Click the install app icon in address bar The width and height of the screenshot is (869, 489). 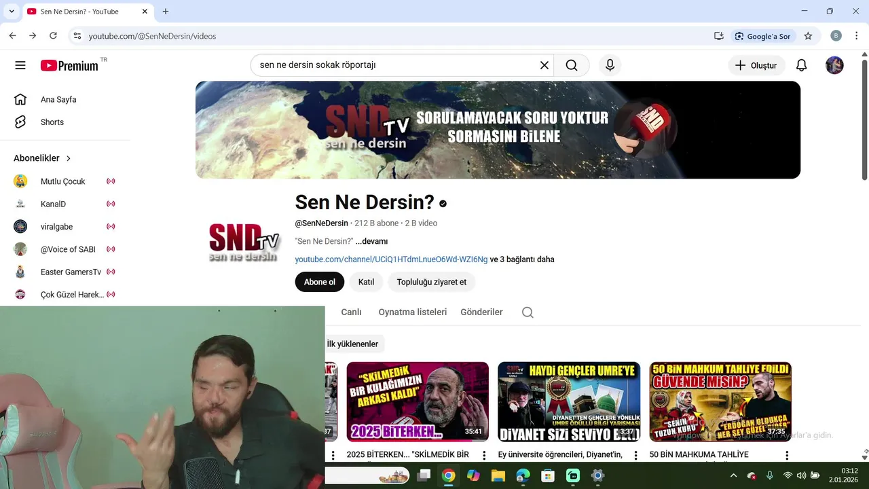[x=718, y=36]
